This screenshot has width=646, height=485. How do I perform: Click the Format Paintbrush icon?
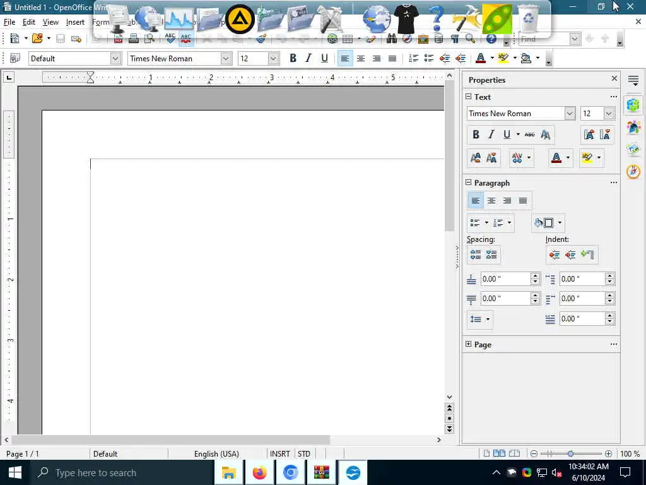point(261,39)
